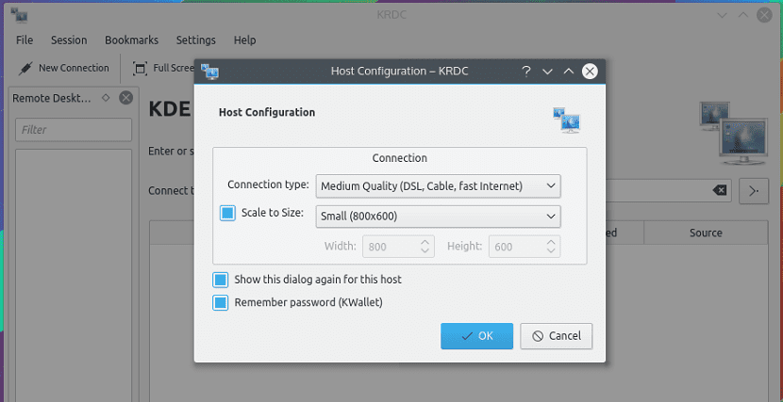Toggle Show this dialog again for this host

tap(220, 280)
